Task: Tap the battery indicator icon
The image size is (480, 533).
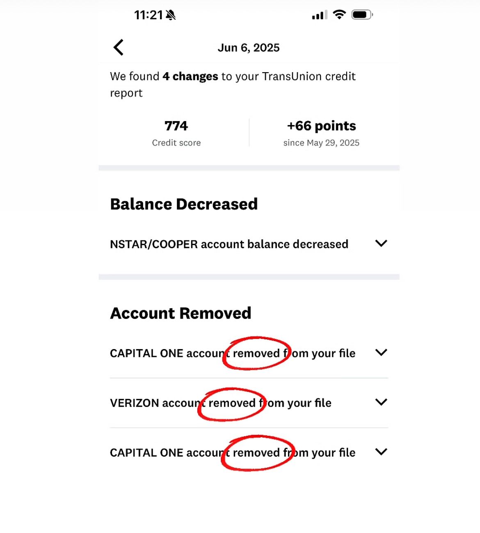Action: pyautogui.click(x=361, y=14)
